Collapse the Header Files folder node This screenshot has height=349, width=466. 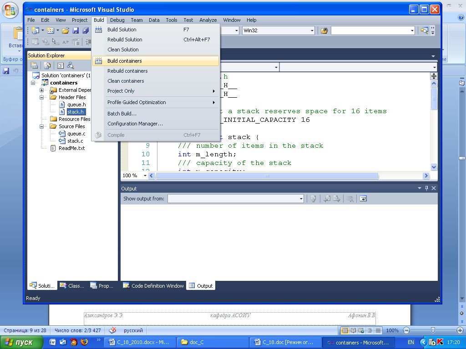click(42, 97)
